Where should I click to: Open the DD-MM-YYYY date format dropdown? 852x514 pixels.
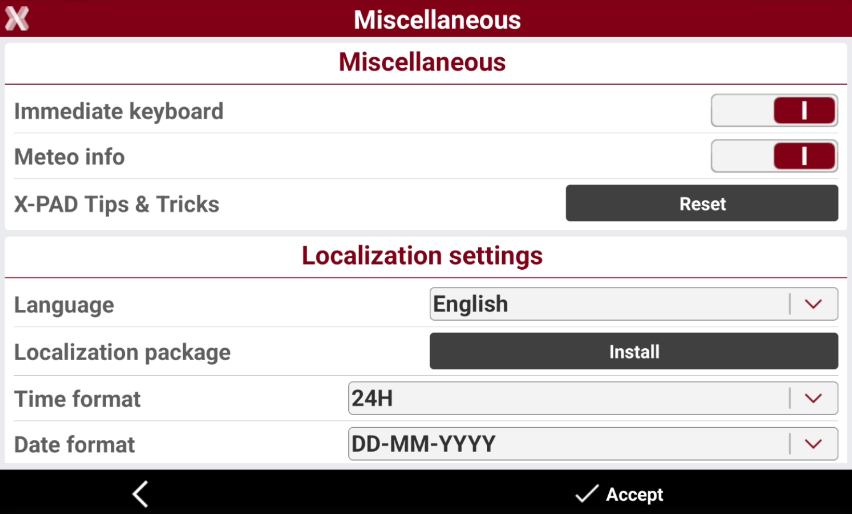click(x=593, y=444)
